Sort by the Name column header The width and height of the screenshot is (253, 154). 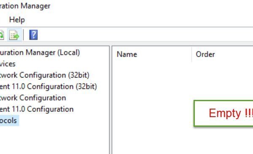pyautogui.click(x=152, y=54)
